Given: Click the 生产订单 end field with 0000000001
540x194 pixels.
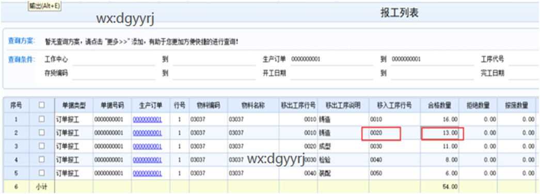Looking at the screenshot, I should pos(432,59).
